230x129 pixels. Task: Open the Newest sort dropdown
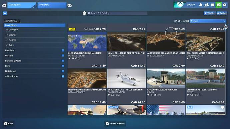click(208, 21)
